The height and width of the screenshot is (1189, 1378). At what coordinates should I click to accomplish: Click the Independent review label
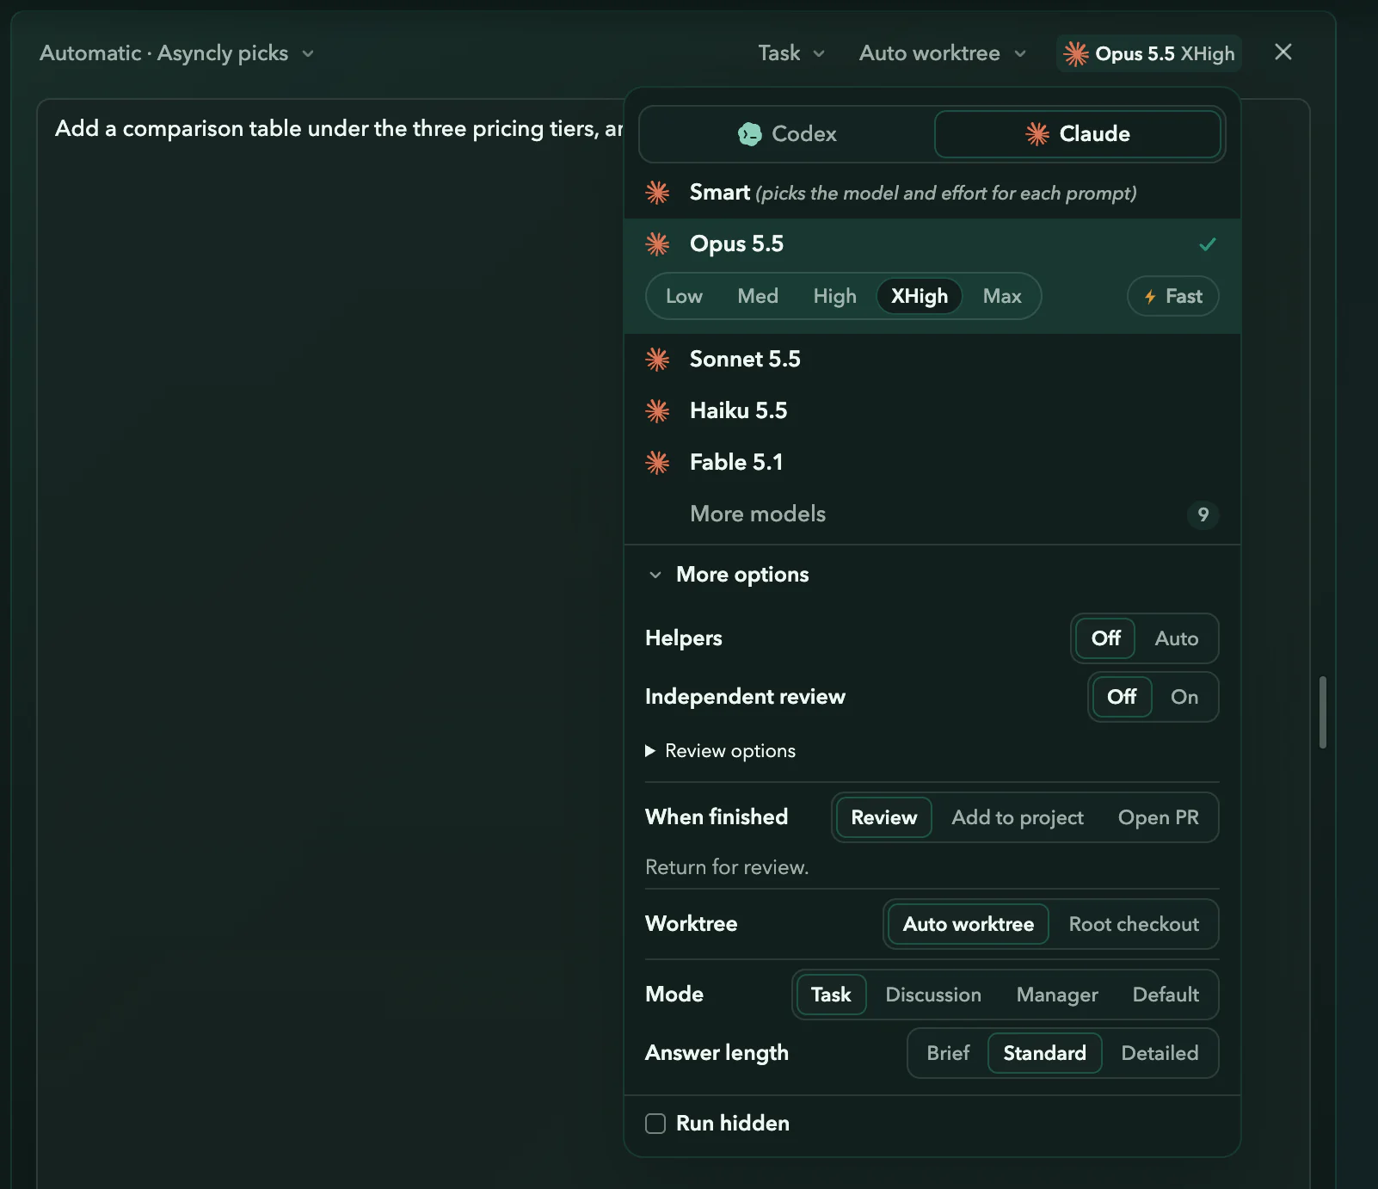(745, 697)
